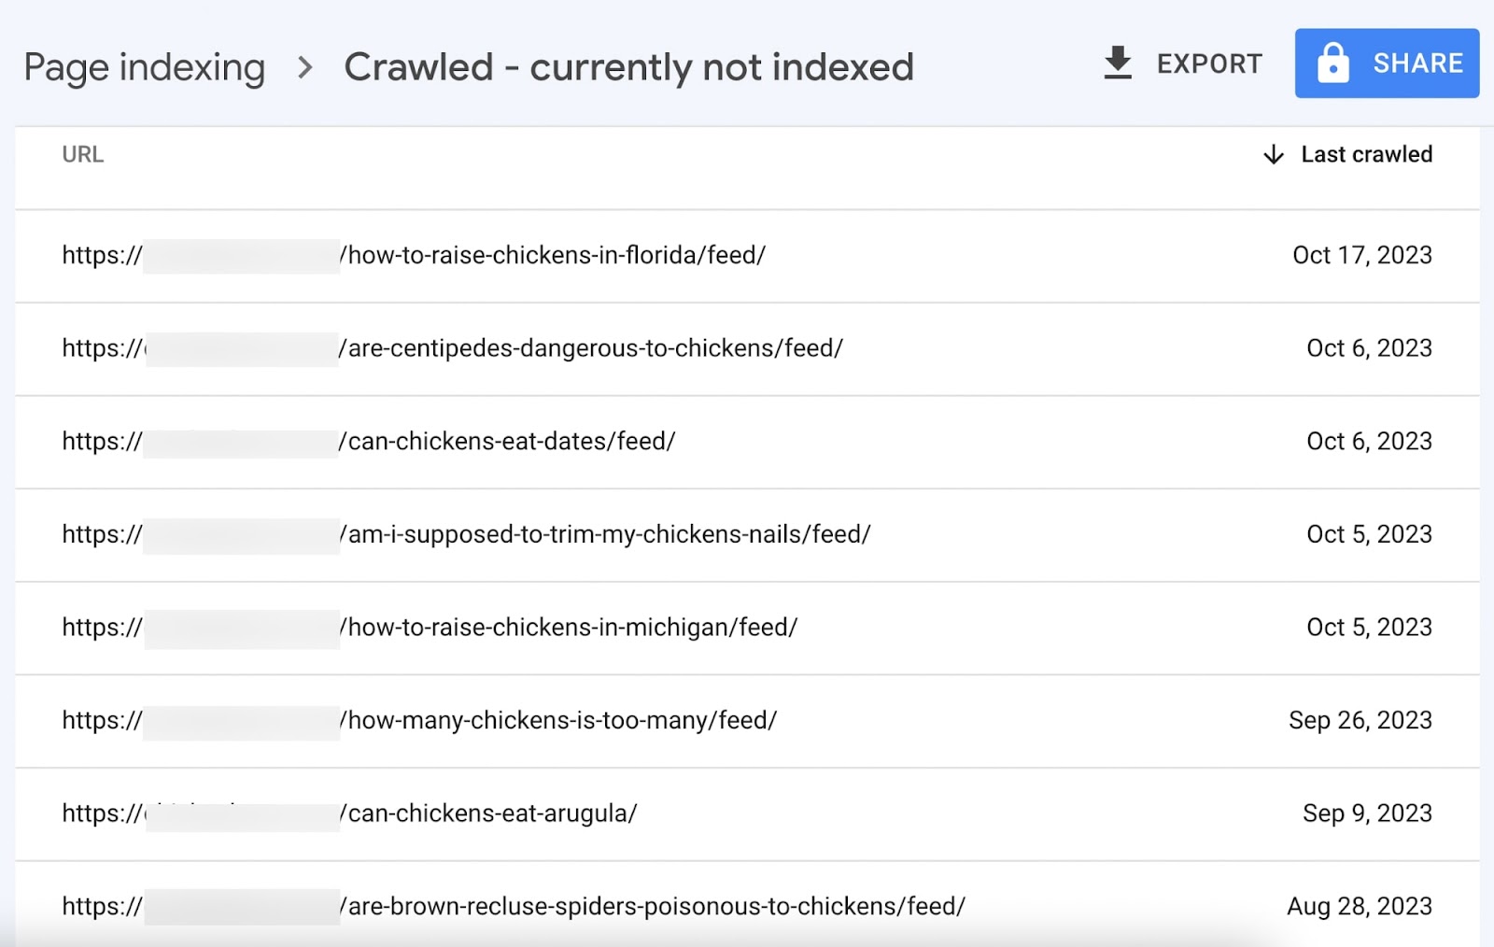The width and height of the screenshot is (1494, 947).
Task: Open the how-to-raise-chickens-in-michigan feed URL
Action: [x=429, y=628]
